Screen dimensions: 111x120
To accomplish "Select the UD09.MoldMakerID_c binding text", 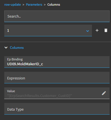I will click(x=25, y=64).
